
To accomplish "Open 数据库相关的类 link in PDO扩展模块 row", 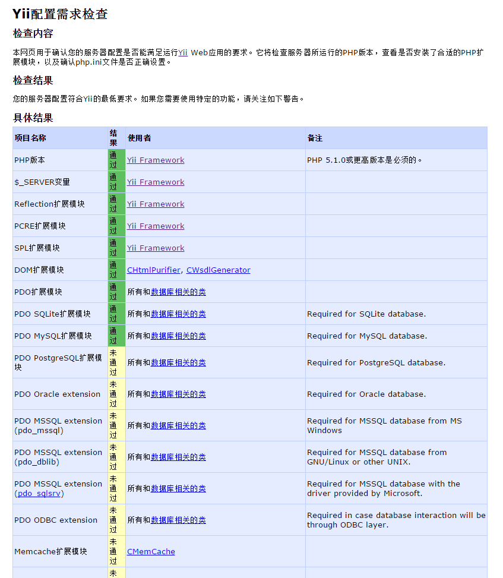I will [x=178, y=292].
